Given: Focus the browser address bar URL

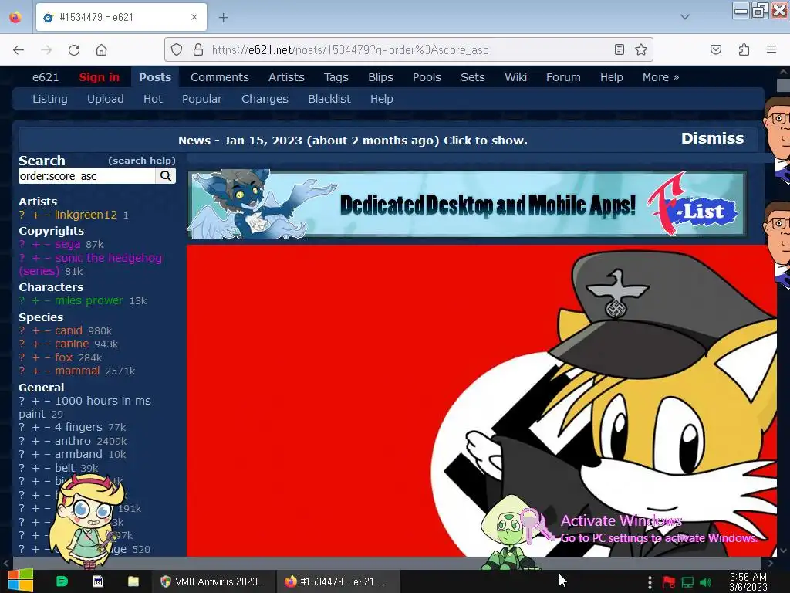Looking at the screenshot, I should (x=350, y=50).
